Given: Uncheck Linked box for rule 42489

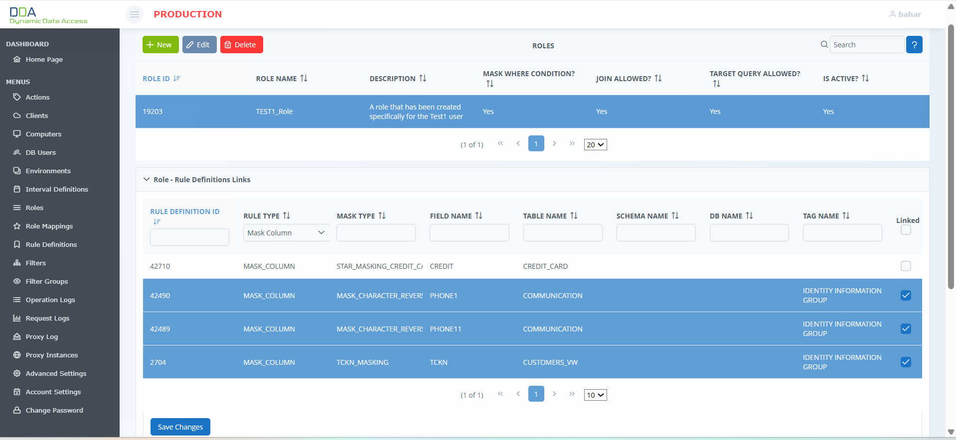Looking at the screenshot, I should (906, 329).
